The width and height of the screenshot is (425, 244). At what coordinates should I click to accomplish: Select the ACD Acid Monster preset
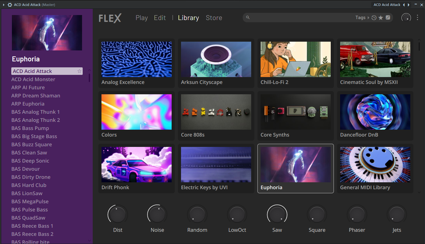tap(33, 79)
